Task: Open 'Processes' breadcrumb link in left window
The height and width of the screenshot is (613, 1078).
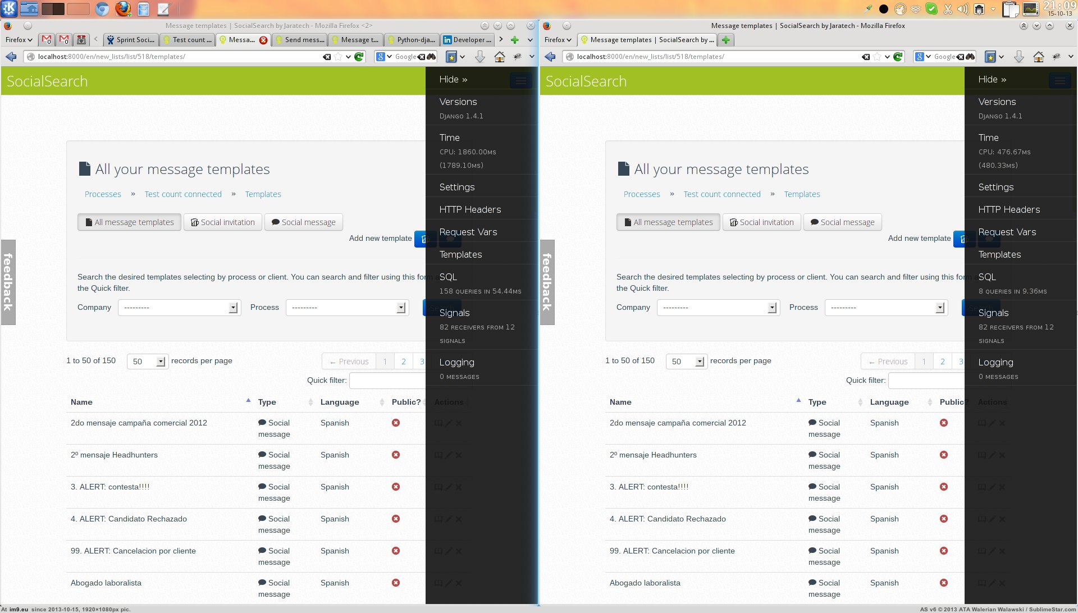Action: (103, 194)
